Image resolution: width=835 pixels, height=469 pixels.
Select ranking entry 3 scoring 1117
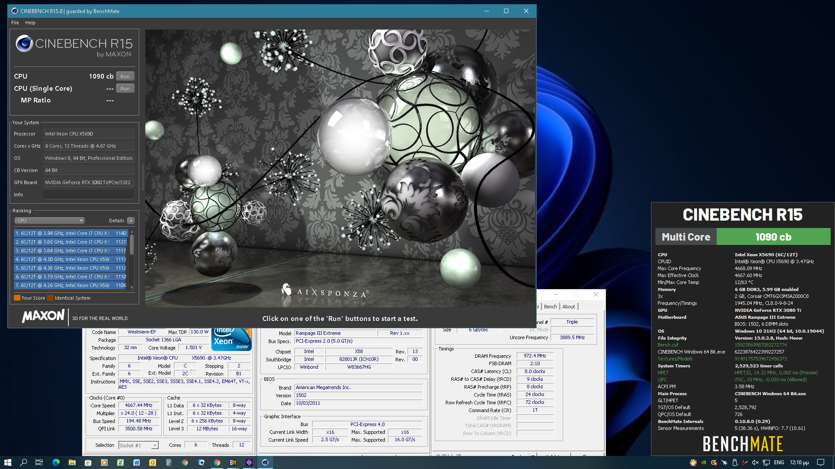71,251
